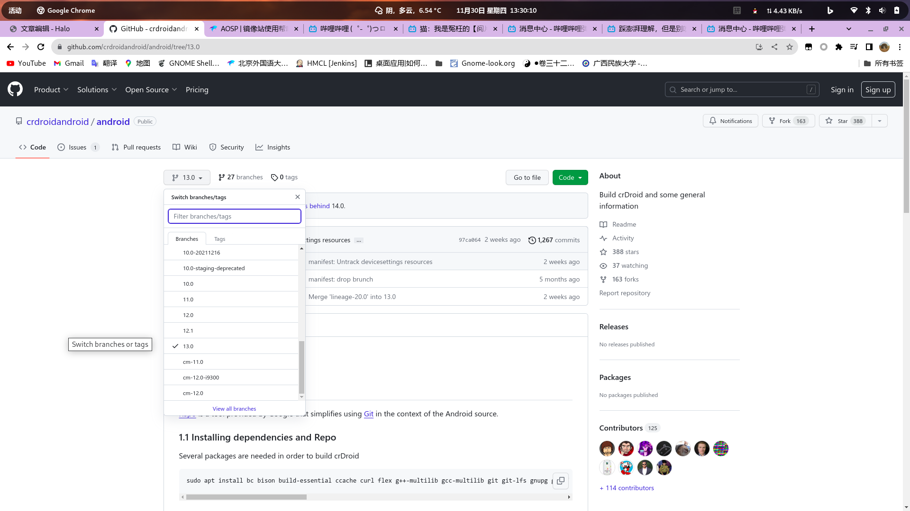Click the View all branches link

click(x=234, y=409)
